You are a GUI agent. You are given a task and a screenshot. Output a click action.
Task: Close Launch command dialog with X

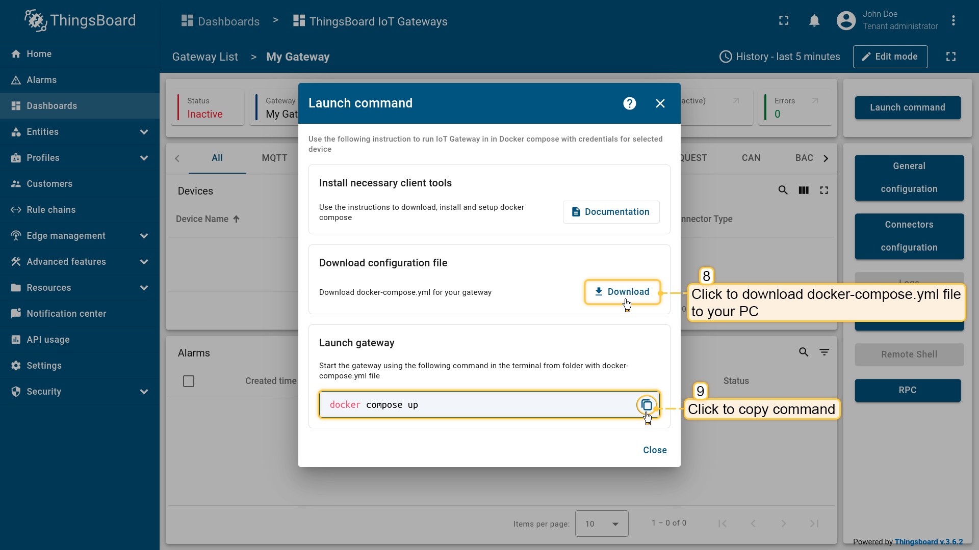(660, 103)
